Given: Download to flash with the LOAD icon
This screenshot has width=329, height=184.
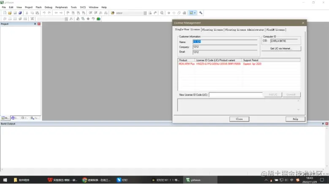Looking at the screenshot, I should pyautogui.click(x=32, y=19).
